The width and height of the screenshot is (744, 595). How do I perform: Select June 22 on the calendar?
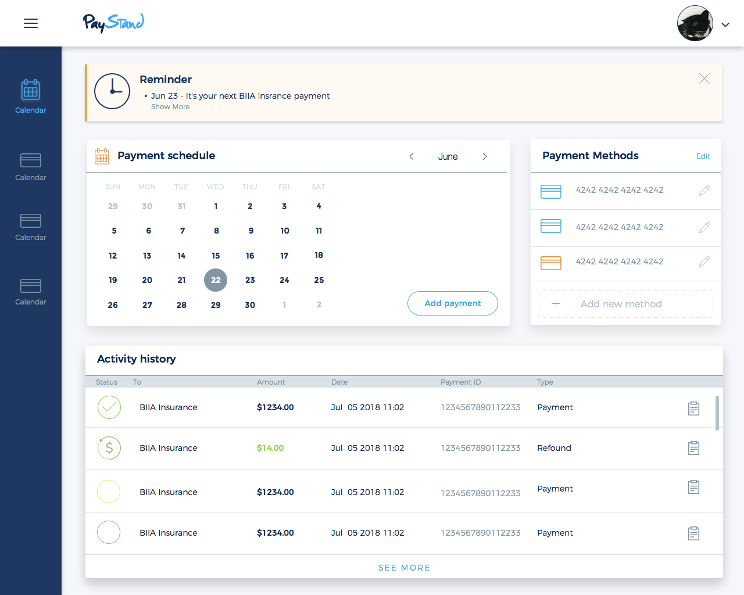tap(216, 280)
